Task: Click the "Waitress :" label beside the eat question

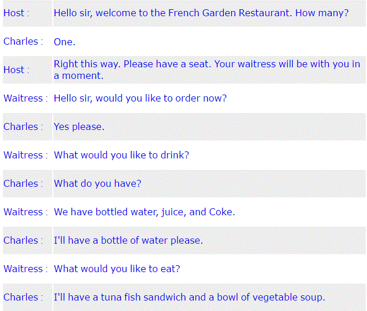Action: point(26,269)
